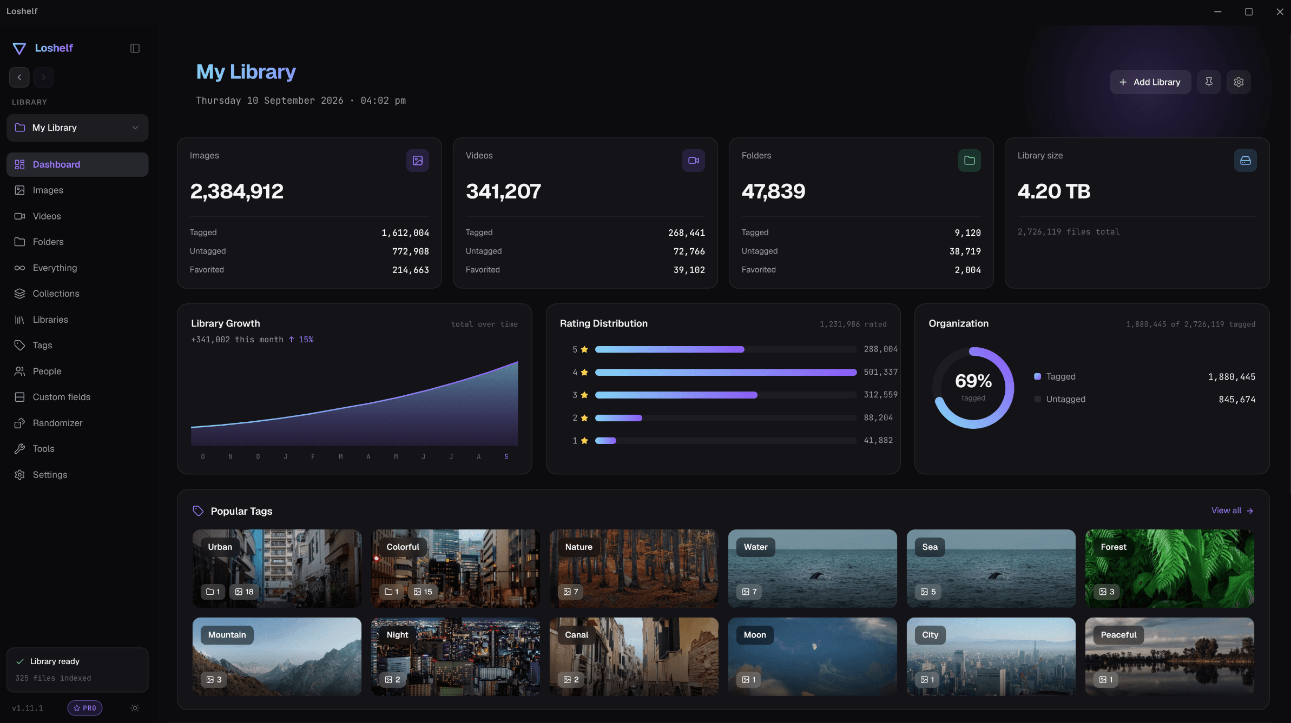Open Folders in the sidebar

tap(77, 242)
